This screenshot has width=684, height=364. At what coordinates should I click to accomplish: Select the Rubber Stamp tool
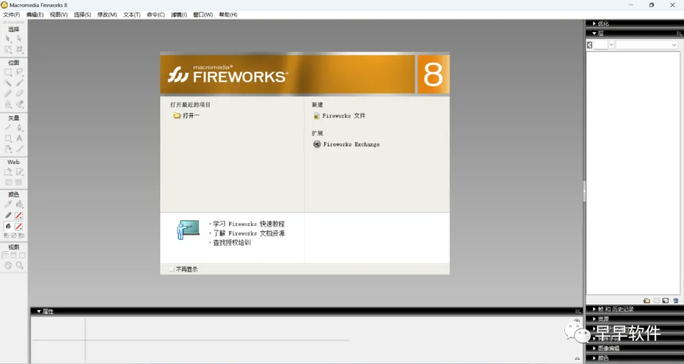[x=19, y=104]
